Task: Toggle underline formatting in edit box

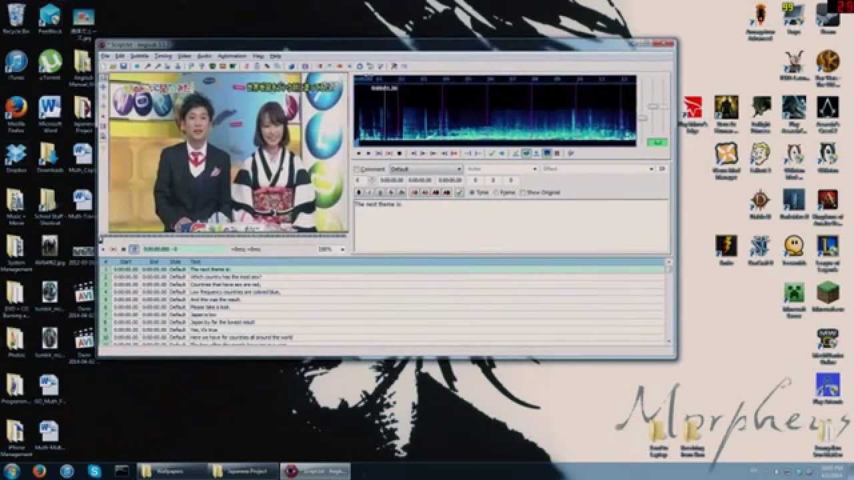Action: tap(380, 192)
